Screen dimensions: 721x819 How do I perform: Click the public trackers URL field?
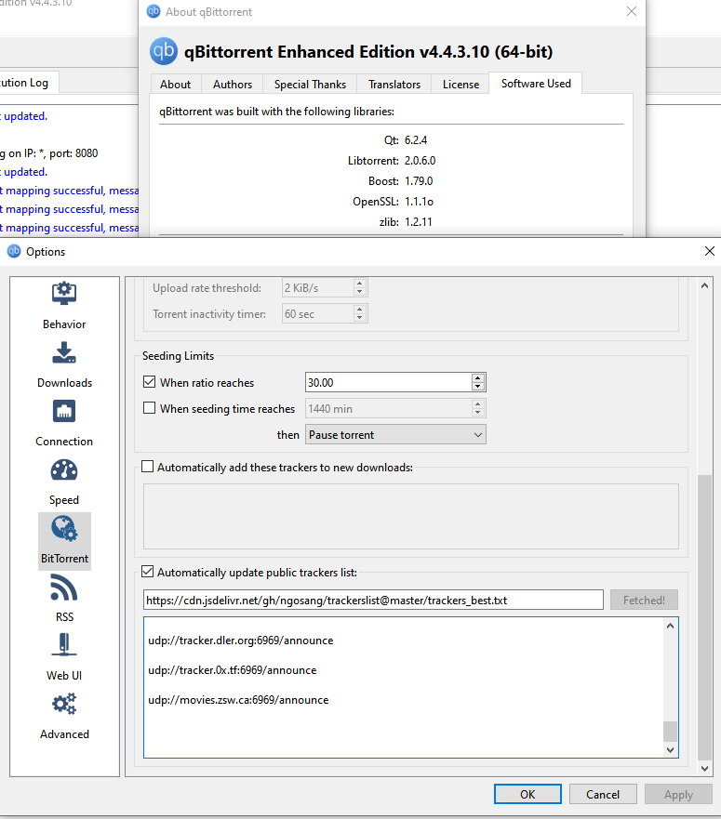point(373,600)
